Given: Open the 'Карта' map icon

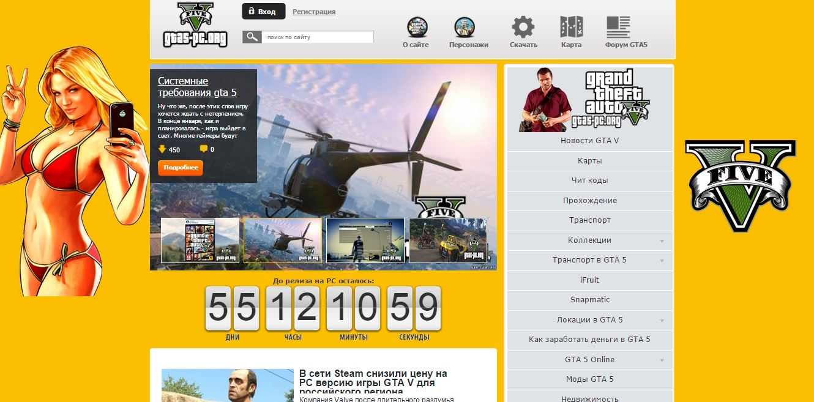Looking at the screenshot, I should (571, 27).
